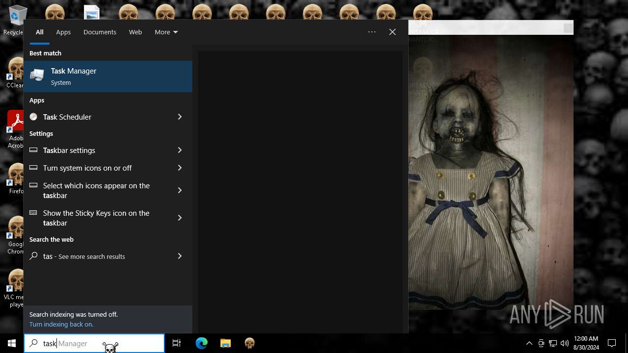The height and width of the screenshot is (353, 628).
Task: Select the VLC media player skull shortcut
Action: 15,288
